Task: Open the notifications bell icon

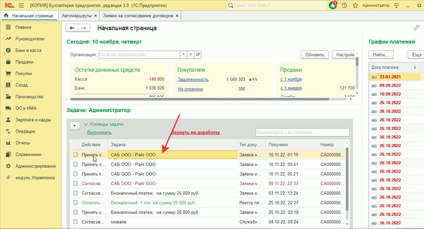Action: 333,5
